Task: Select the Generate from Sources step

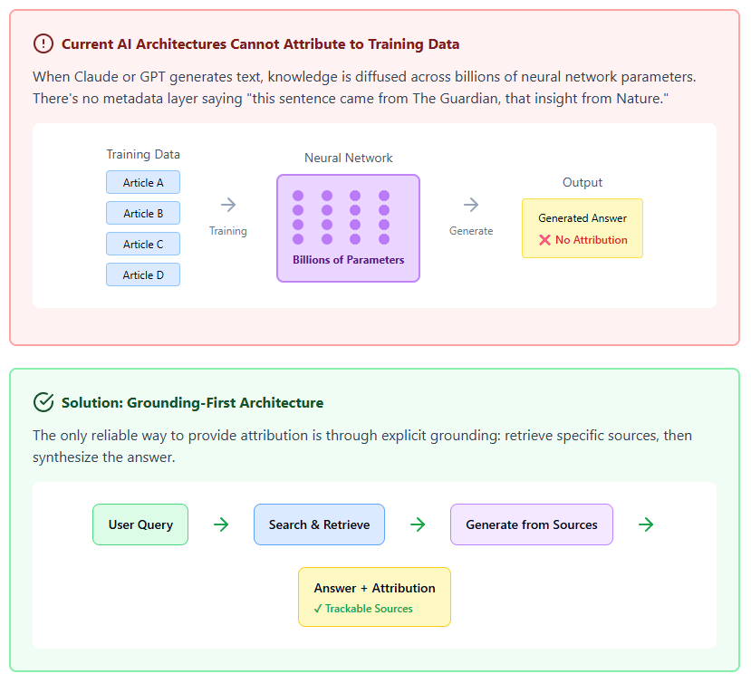Action: (532, 524)
